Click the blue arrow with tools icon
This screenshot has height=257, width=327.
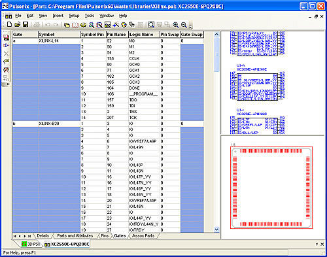pyautogui.click(x=116, y=25)
